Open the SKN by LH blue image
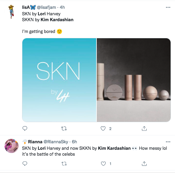Viewport: 175px width, 173px height. pyautogui.click(x=59, y=80)
